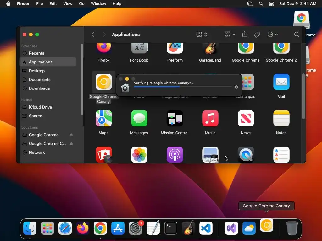Select the News app icon
The width and height of the screenshot is (322, 241).
tap(246, 118)
